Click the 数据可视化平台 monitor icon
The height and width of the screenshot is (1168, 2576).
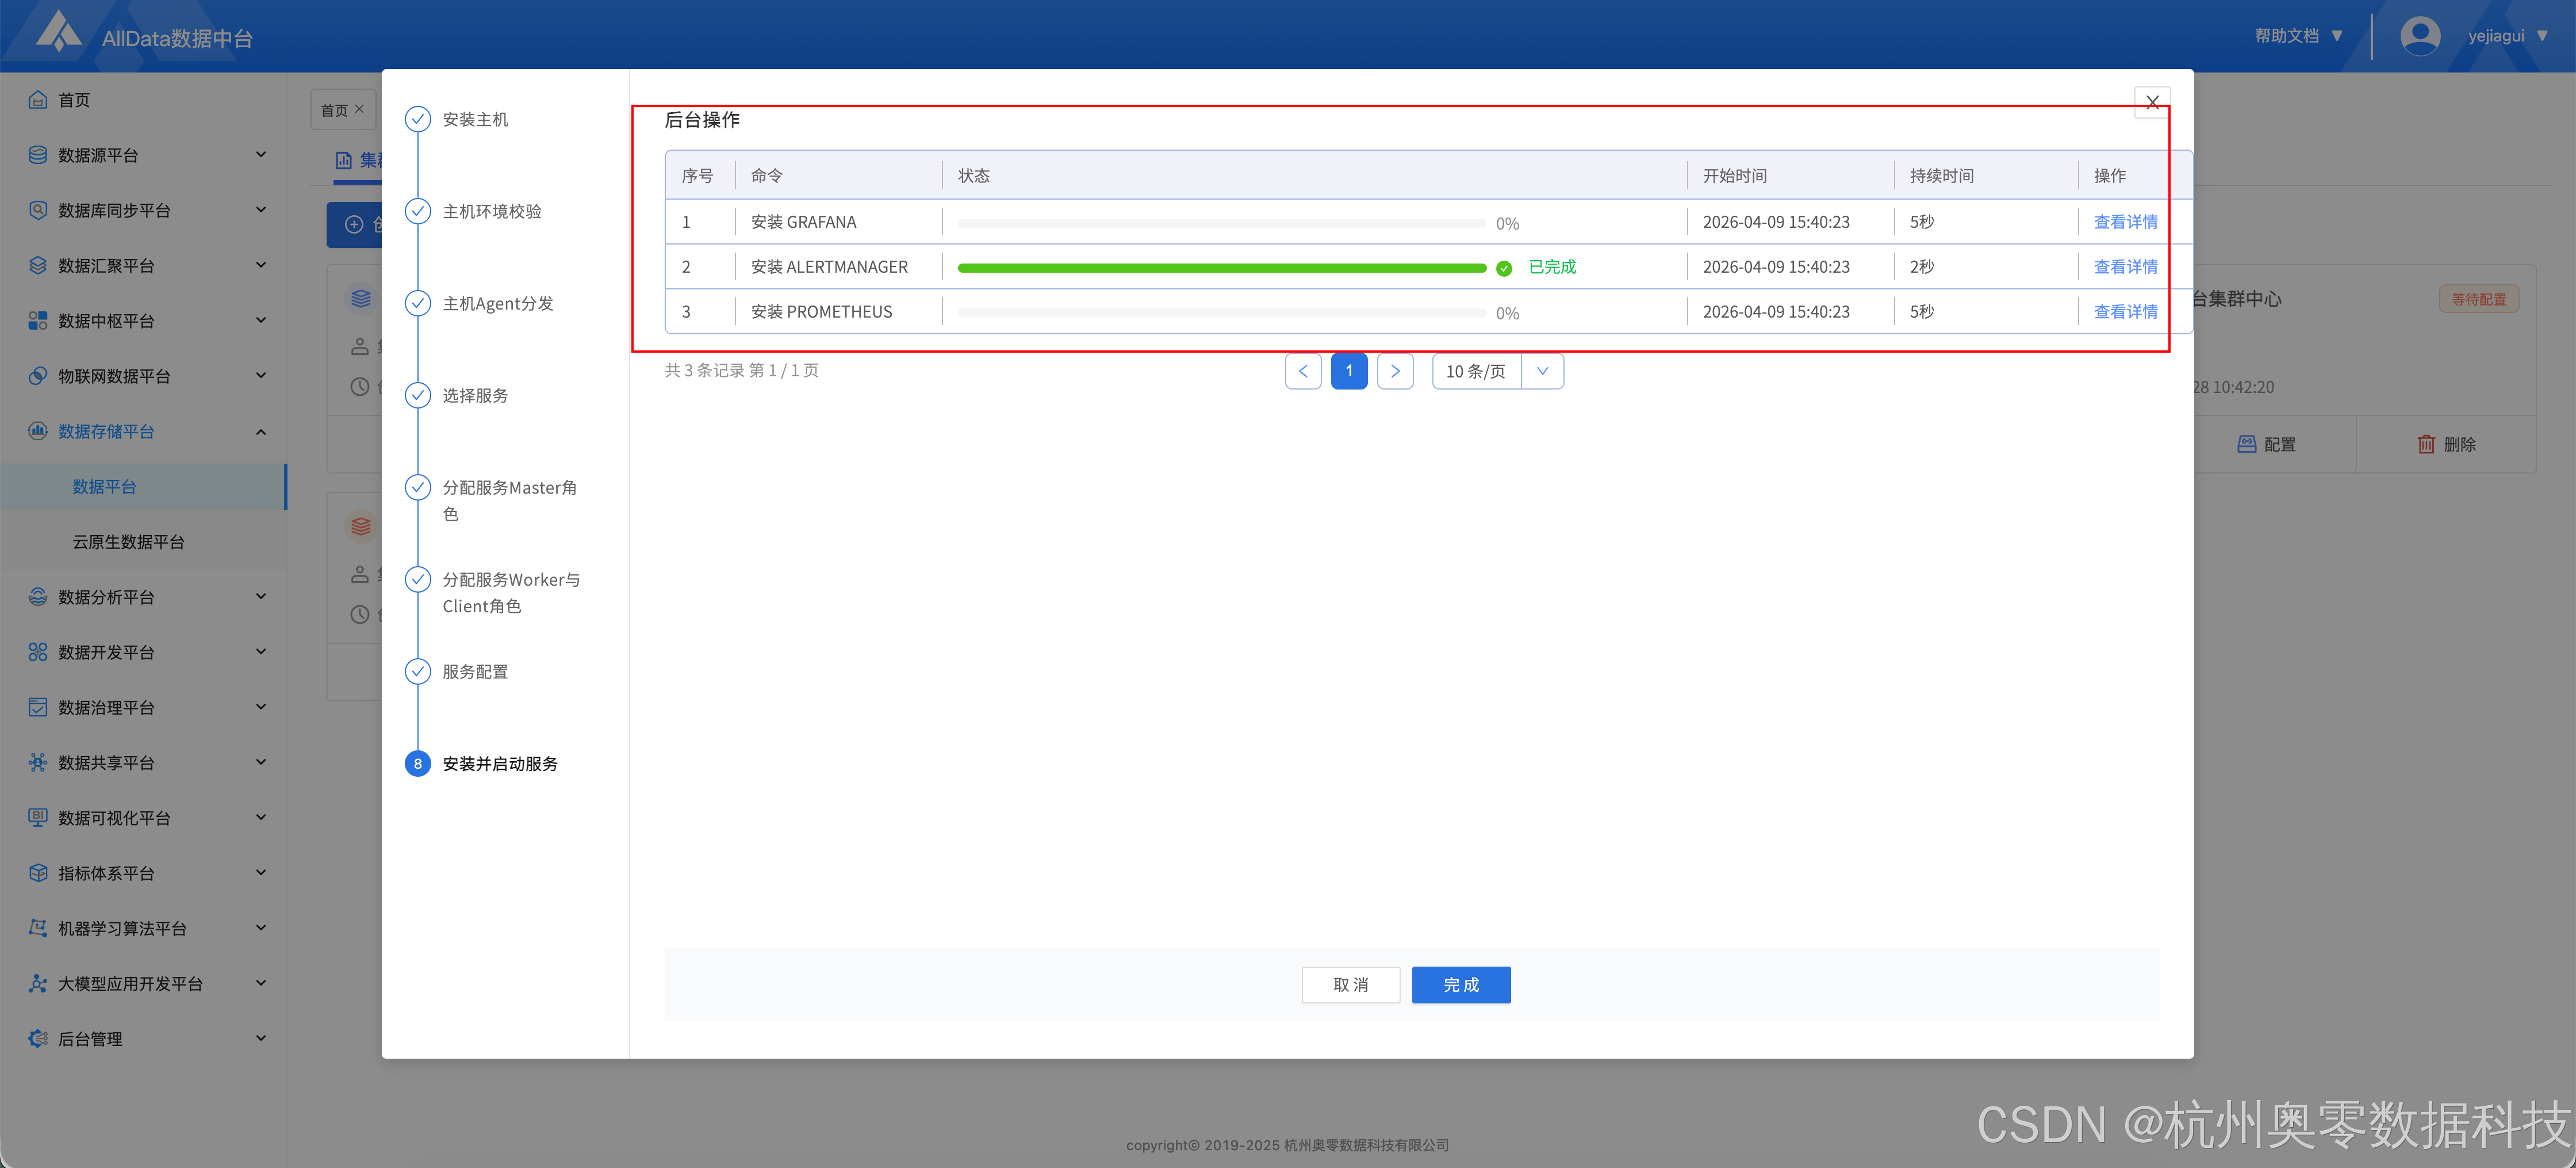[x=38, y=818]
